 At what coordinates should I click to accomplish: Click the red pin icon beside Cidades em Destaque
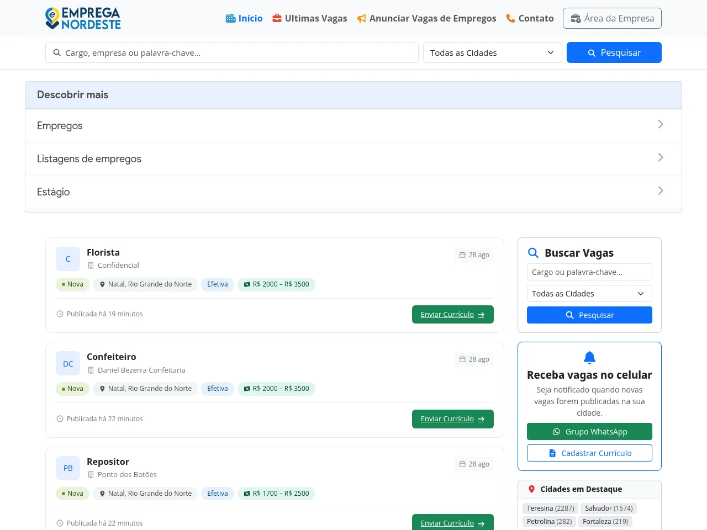(532, 489)
